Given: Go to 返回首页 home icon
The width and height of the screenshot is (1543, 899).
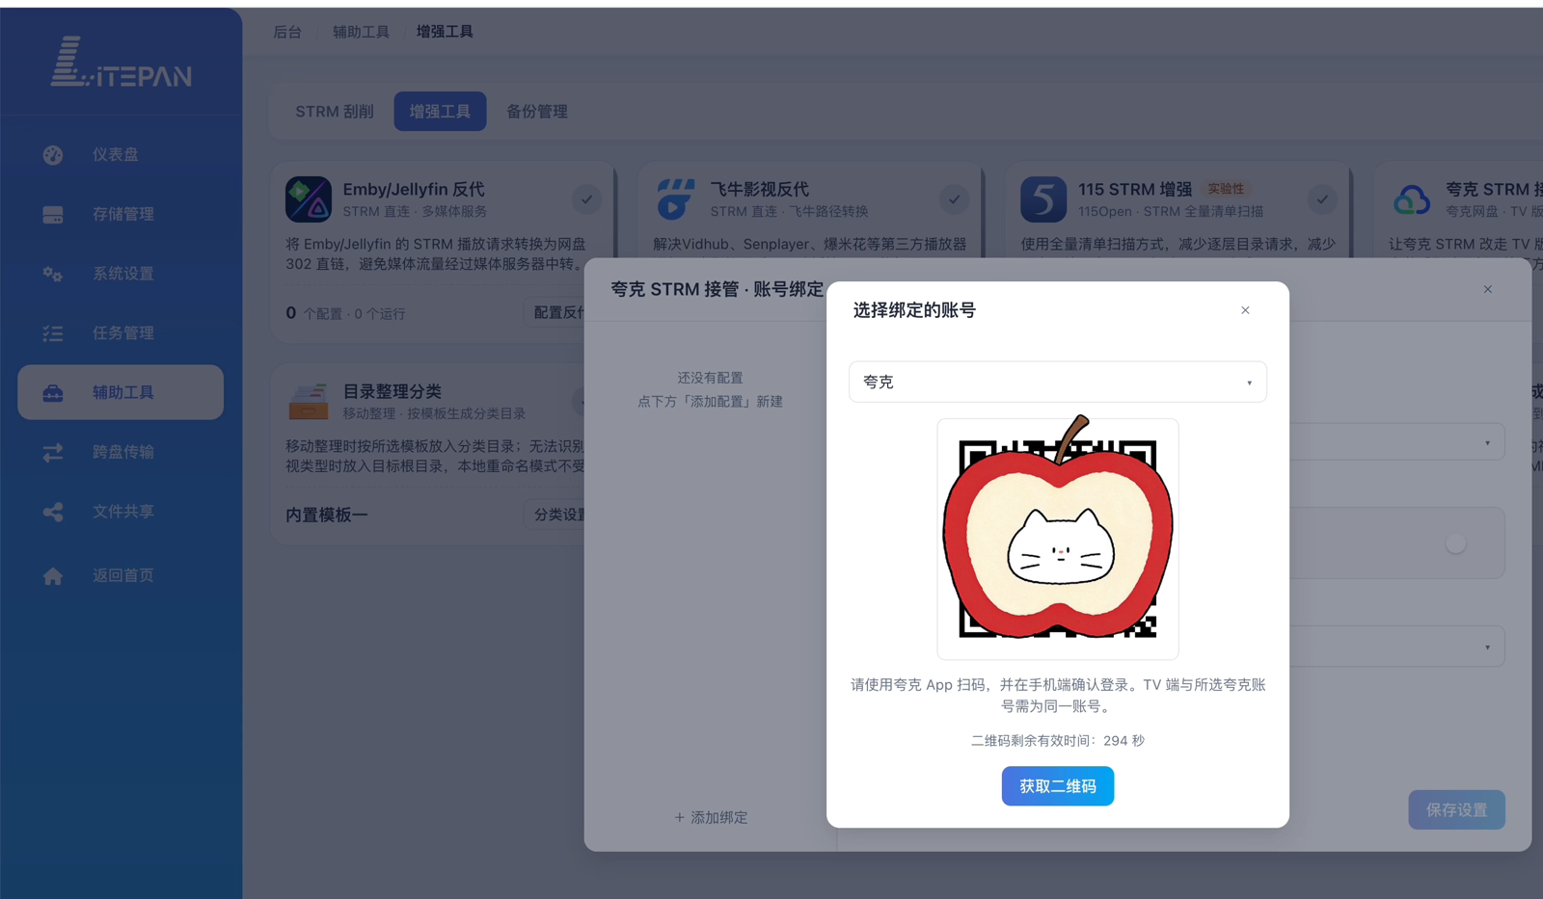Looking at the screenshot, I should pyautogui.click(x=53, y=575).
